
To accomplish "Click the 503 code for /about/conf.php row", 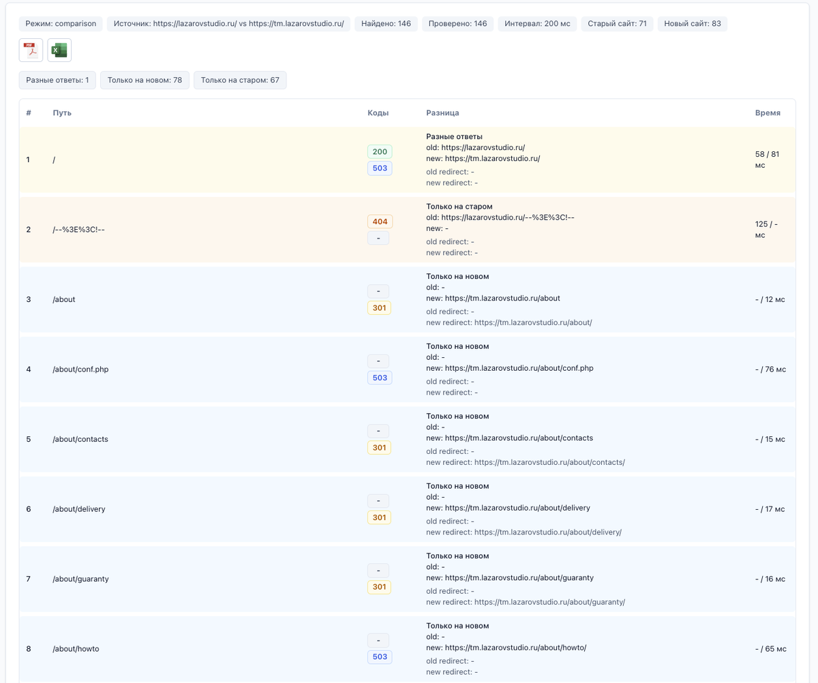I will point(380,378).
